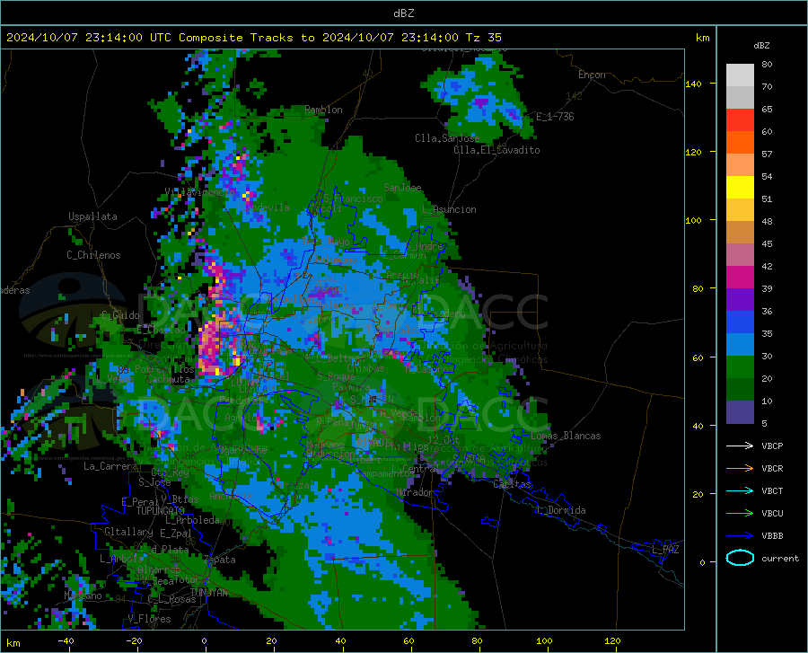The image size is (808, 653).
Task: Click the Mirador map label
Action: coord(415,492)
